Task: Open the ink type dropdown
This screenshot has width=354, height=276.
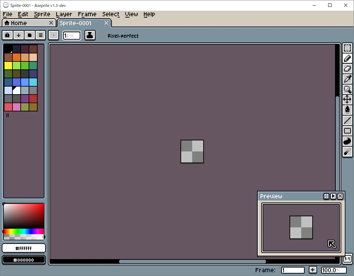Action: point(90,35)
